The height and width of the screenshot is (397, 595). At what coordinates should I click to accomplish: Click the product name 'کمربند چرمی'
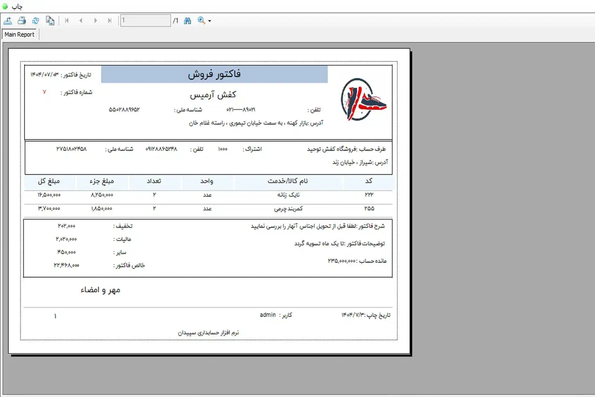pyautogui.click(x=288, y=208)
